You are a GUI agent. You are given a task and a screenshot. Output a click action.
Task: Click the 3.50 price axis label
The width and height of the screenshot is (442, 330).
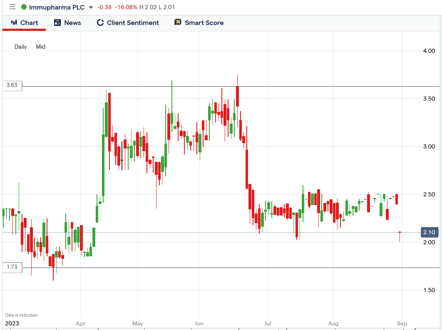click(x=429, y=99)
